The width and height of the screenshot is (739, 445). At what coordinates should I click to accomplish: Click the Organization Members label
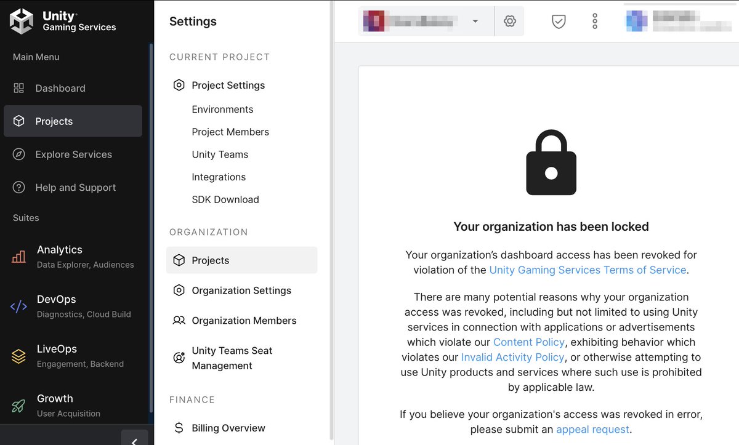[244, 321]
